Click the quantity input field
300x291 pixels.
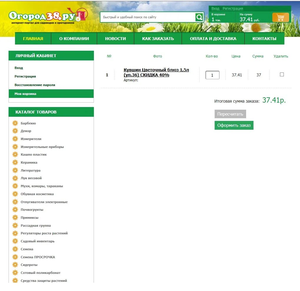click(212, 75)
